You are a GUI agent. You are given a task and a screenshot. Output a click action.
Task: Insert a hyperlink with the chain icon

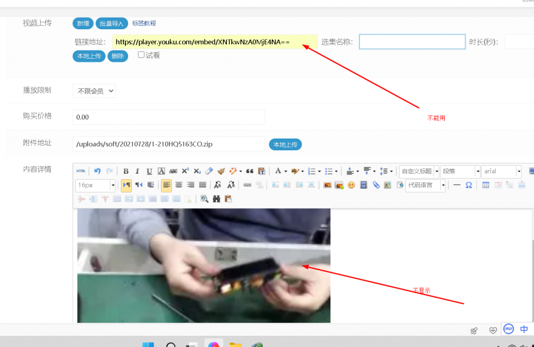pos(247,185)
